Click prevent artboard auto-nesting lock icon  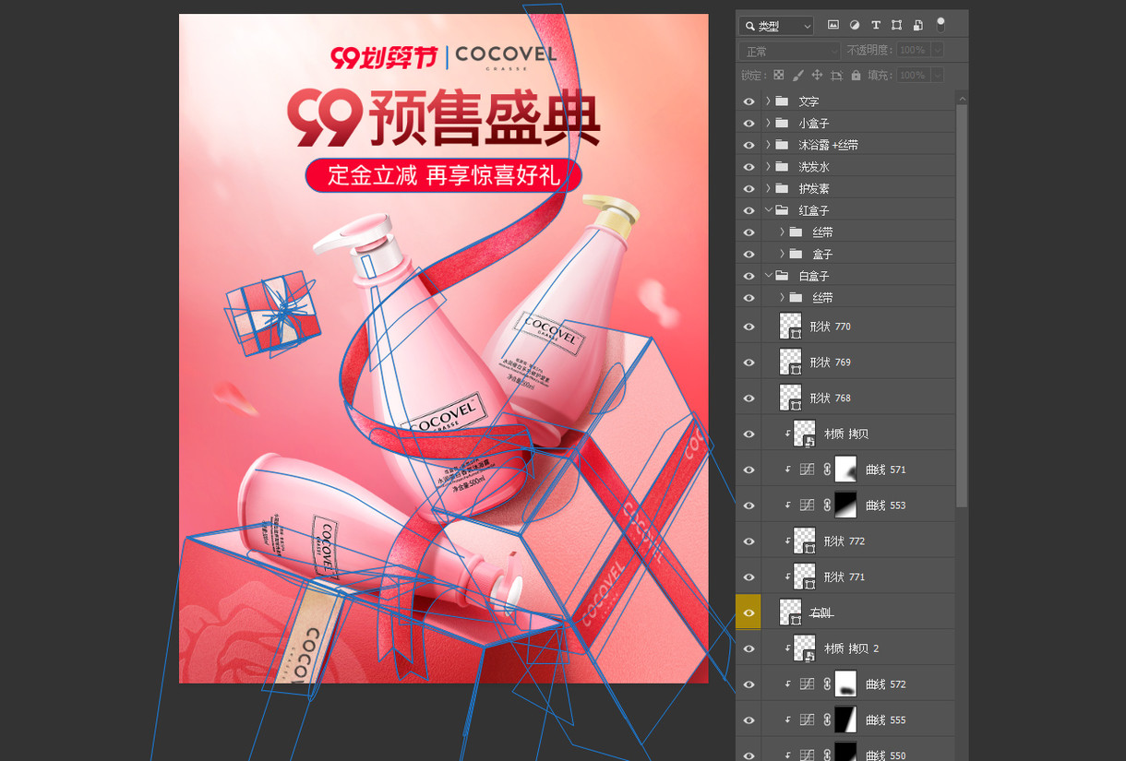click(x=837, y=75)
